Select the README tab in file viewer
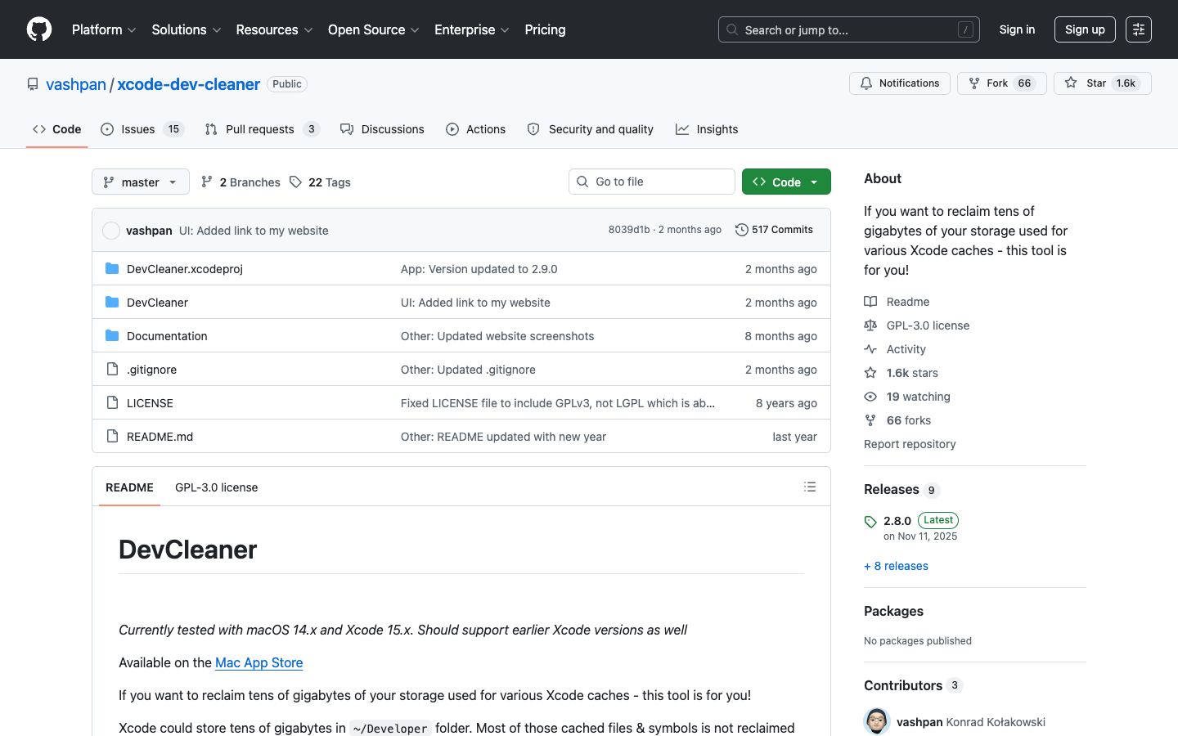Viewport: 1178px width, 736px height. point(129,487)
